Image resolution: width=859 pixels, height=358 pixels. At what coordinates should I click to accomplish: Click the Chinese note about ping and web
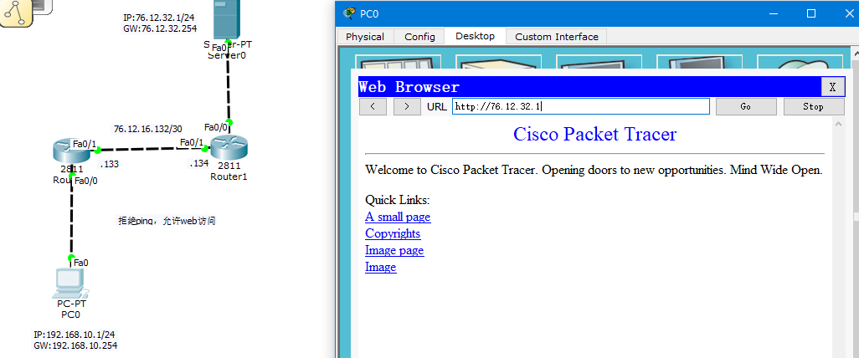(167, 221)
